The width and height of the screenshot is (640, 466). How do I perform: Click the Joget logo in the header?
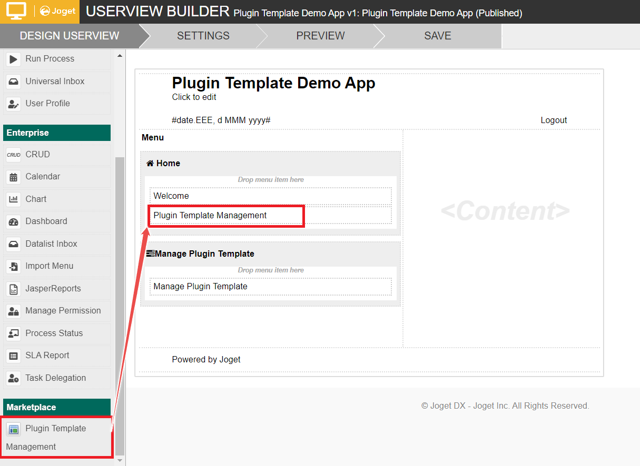pyautogui.click(x=57, y=11)
